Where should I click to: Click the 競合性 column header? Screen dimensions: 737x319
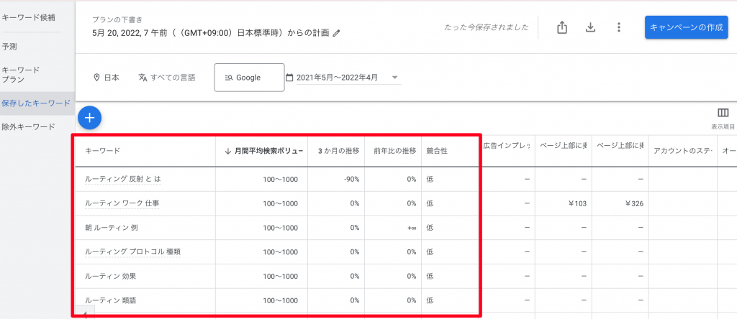pyautogui.click(x=435, y=151)
